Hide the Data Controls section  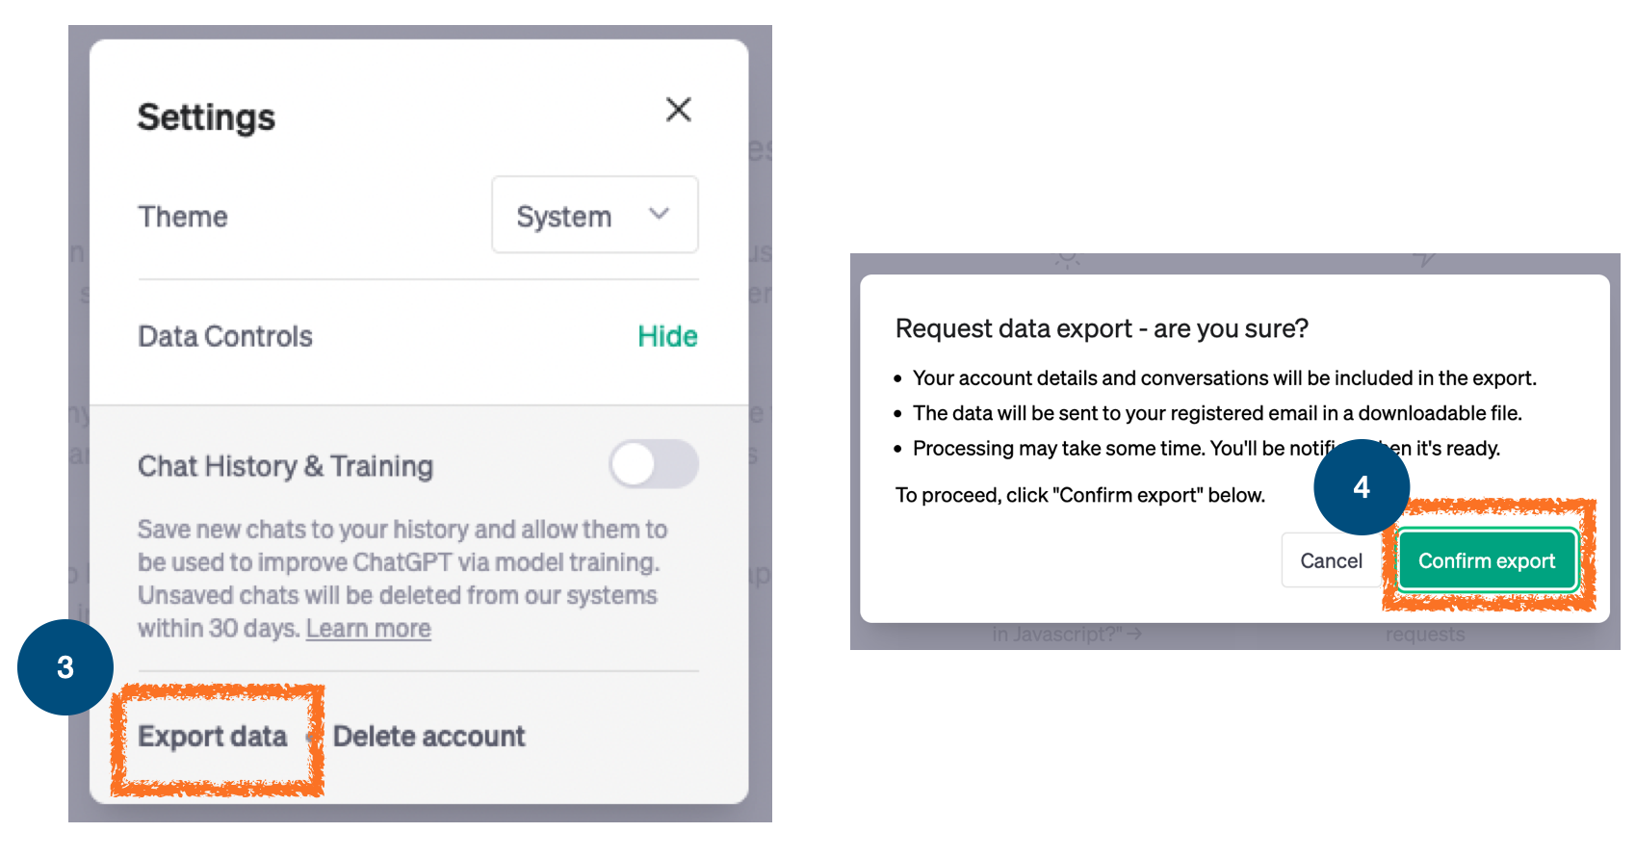tap(667, 336)
